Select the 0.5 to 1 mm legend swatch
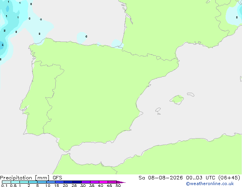This screenshot has width=242, height=187. [x=15, y=182]
